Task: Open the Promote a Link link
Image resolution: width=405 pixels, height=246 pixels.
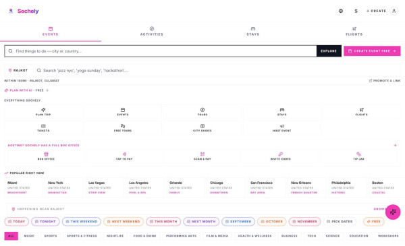Action: pyautogui.click(x=385, y=81)
